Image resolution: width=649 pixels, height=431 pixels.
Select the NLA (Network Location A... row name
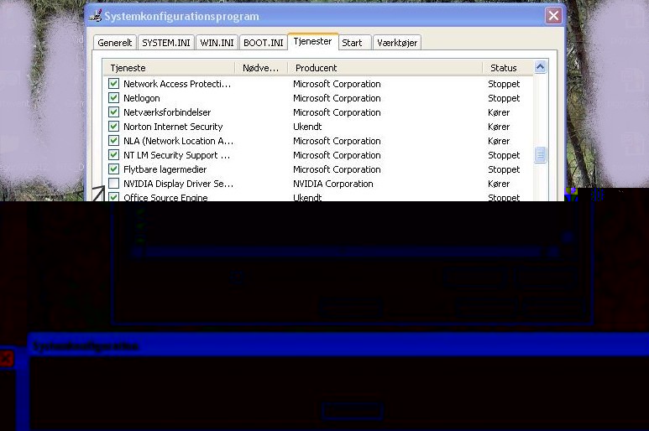(178, 141)
